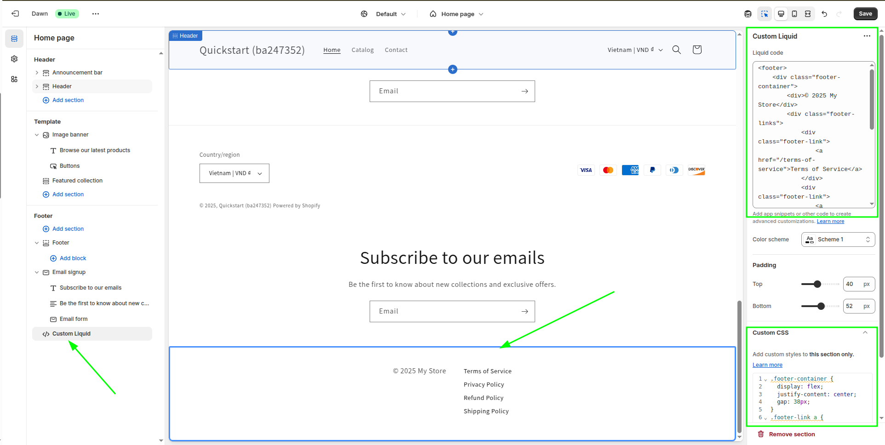The height and width of the screenshot is (445, 885).
Task: Undo the last change
Action: 824,14
